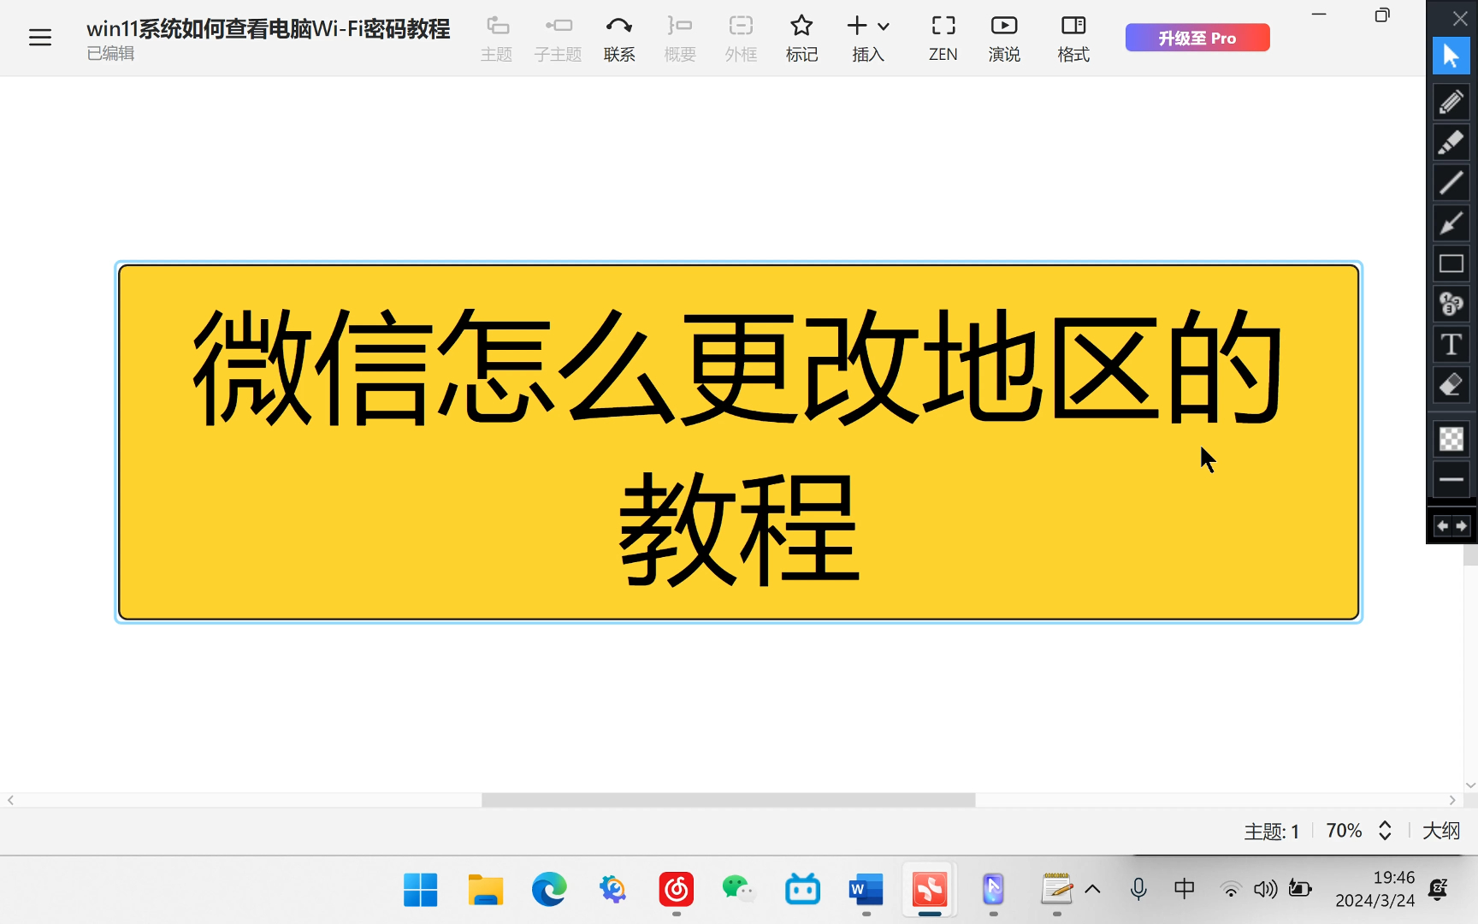The image size is (1478, 924).
Task: Select the pencil drawing tool
Action: 1451,102
